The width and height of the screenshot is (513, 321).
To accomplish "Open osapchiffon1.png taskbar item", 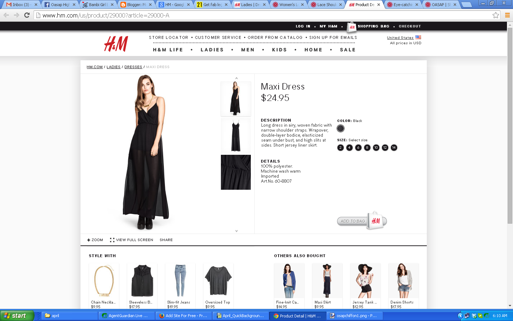I will (x=355, y=316).
